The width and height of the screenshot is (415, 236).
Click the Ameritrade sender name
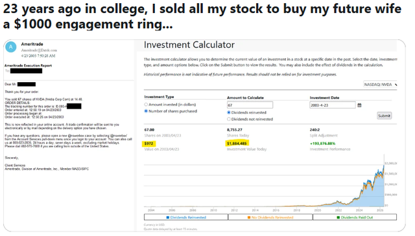click(32, 44)
